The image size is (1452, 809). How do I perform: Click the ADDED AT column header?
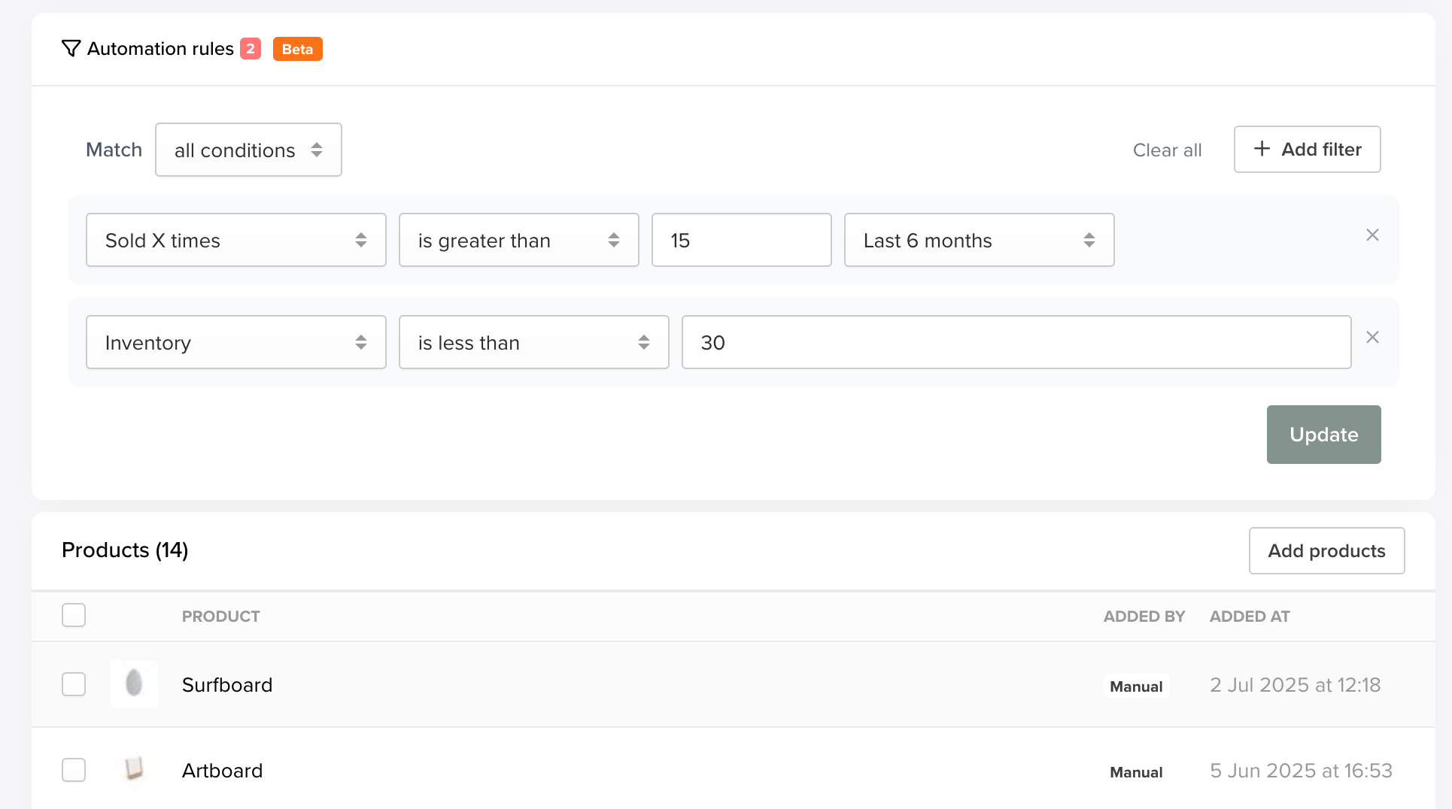[x=1250, y=617]
